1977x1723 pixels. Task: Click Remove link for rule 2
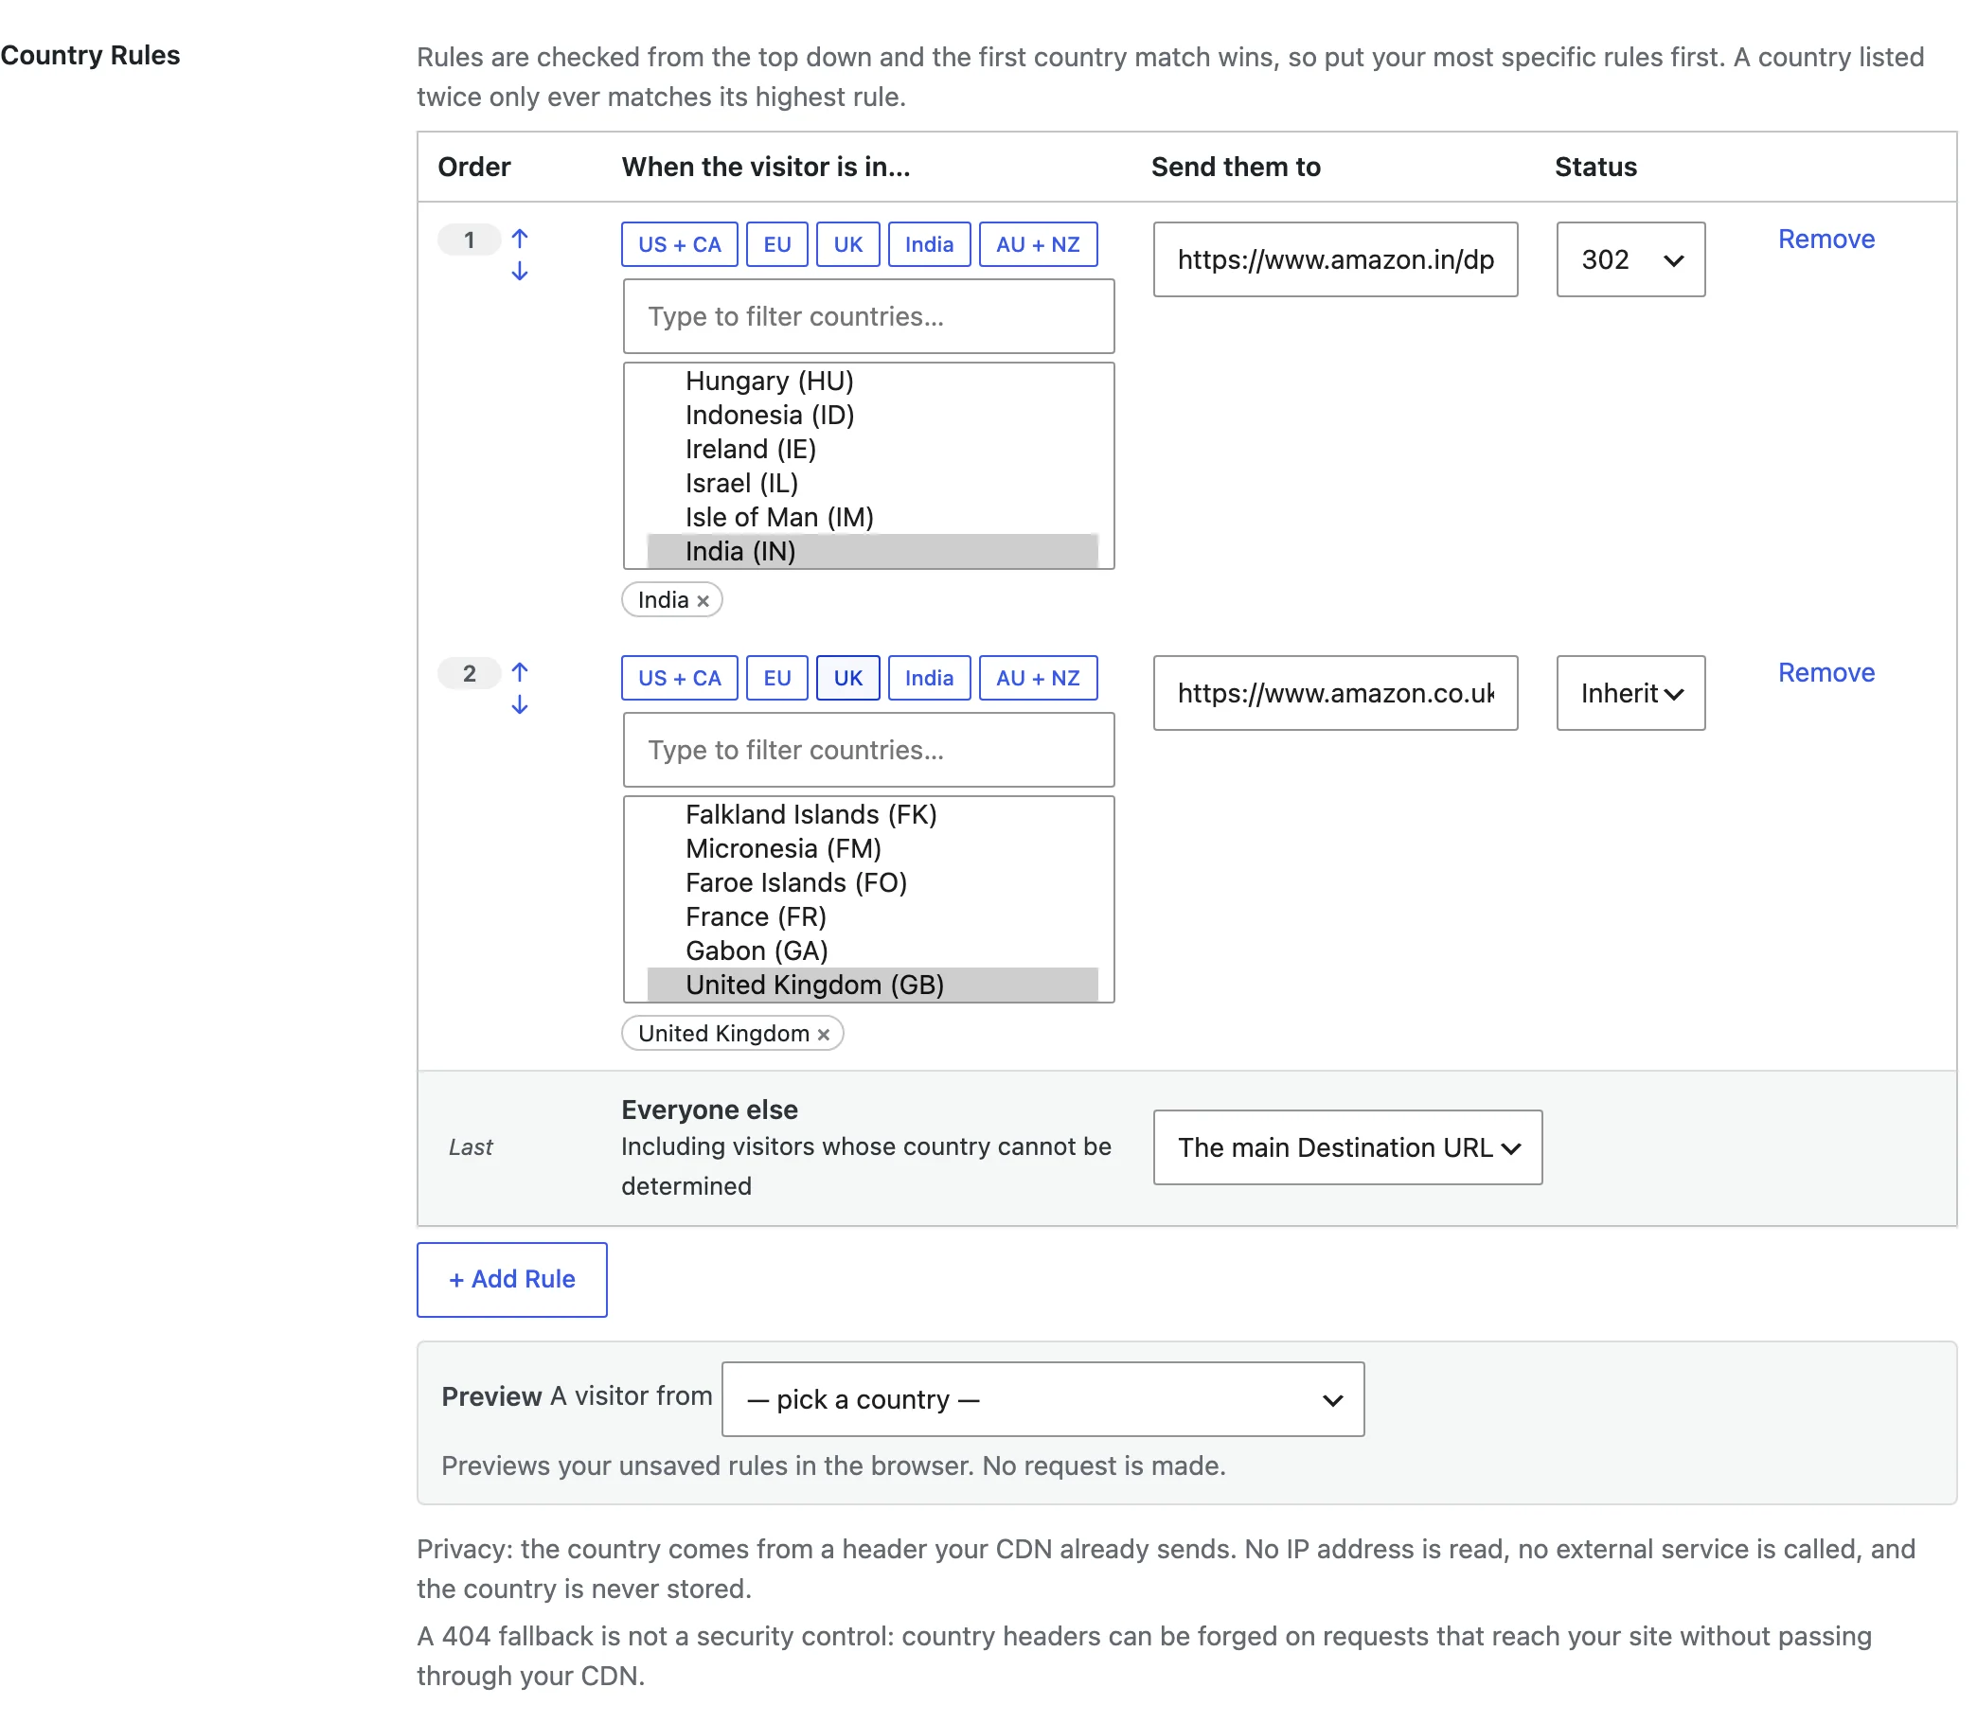(1826, 672)
